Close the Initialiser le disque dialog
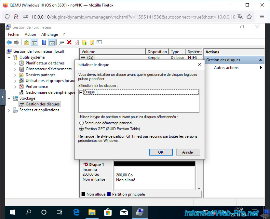 (200, 65)
